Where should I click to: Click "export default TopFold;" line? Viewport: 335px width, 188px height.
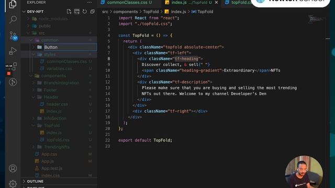pos(145,140)
